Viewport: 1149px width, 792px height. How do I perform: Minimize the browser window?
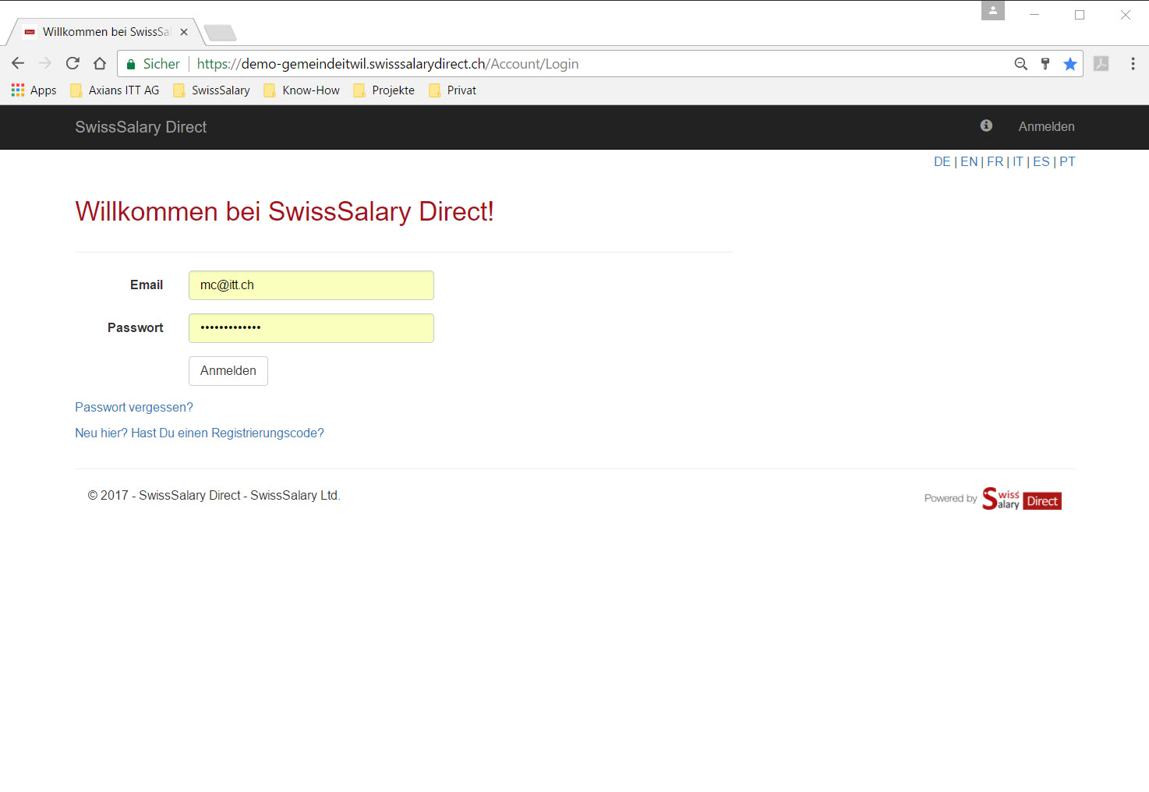click(1034, 14)
